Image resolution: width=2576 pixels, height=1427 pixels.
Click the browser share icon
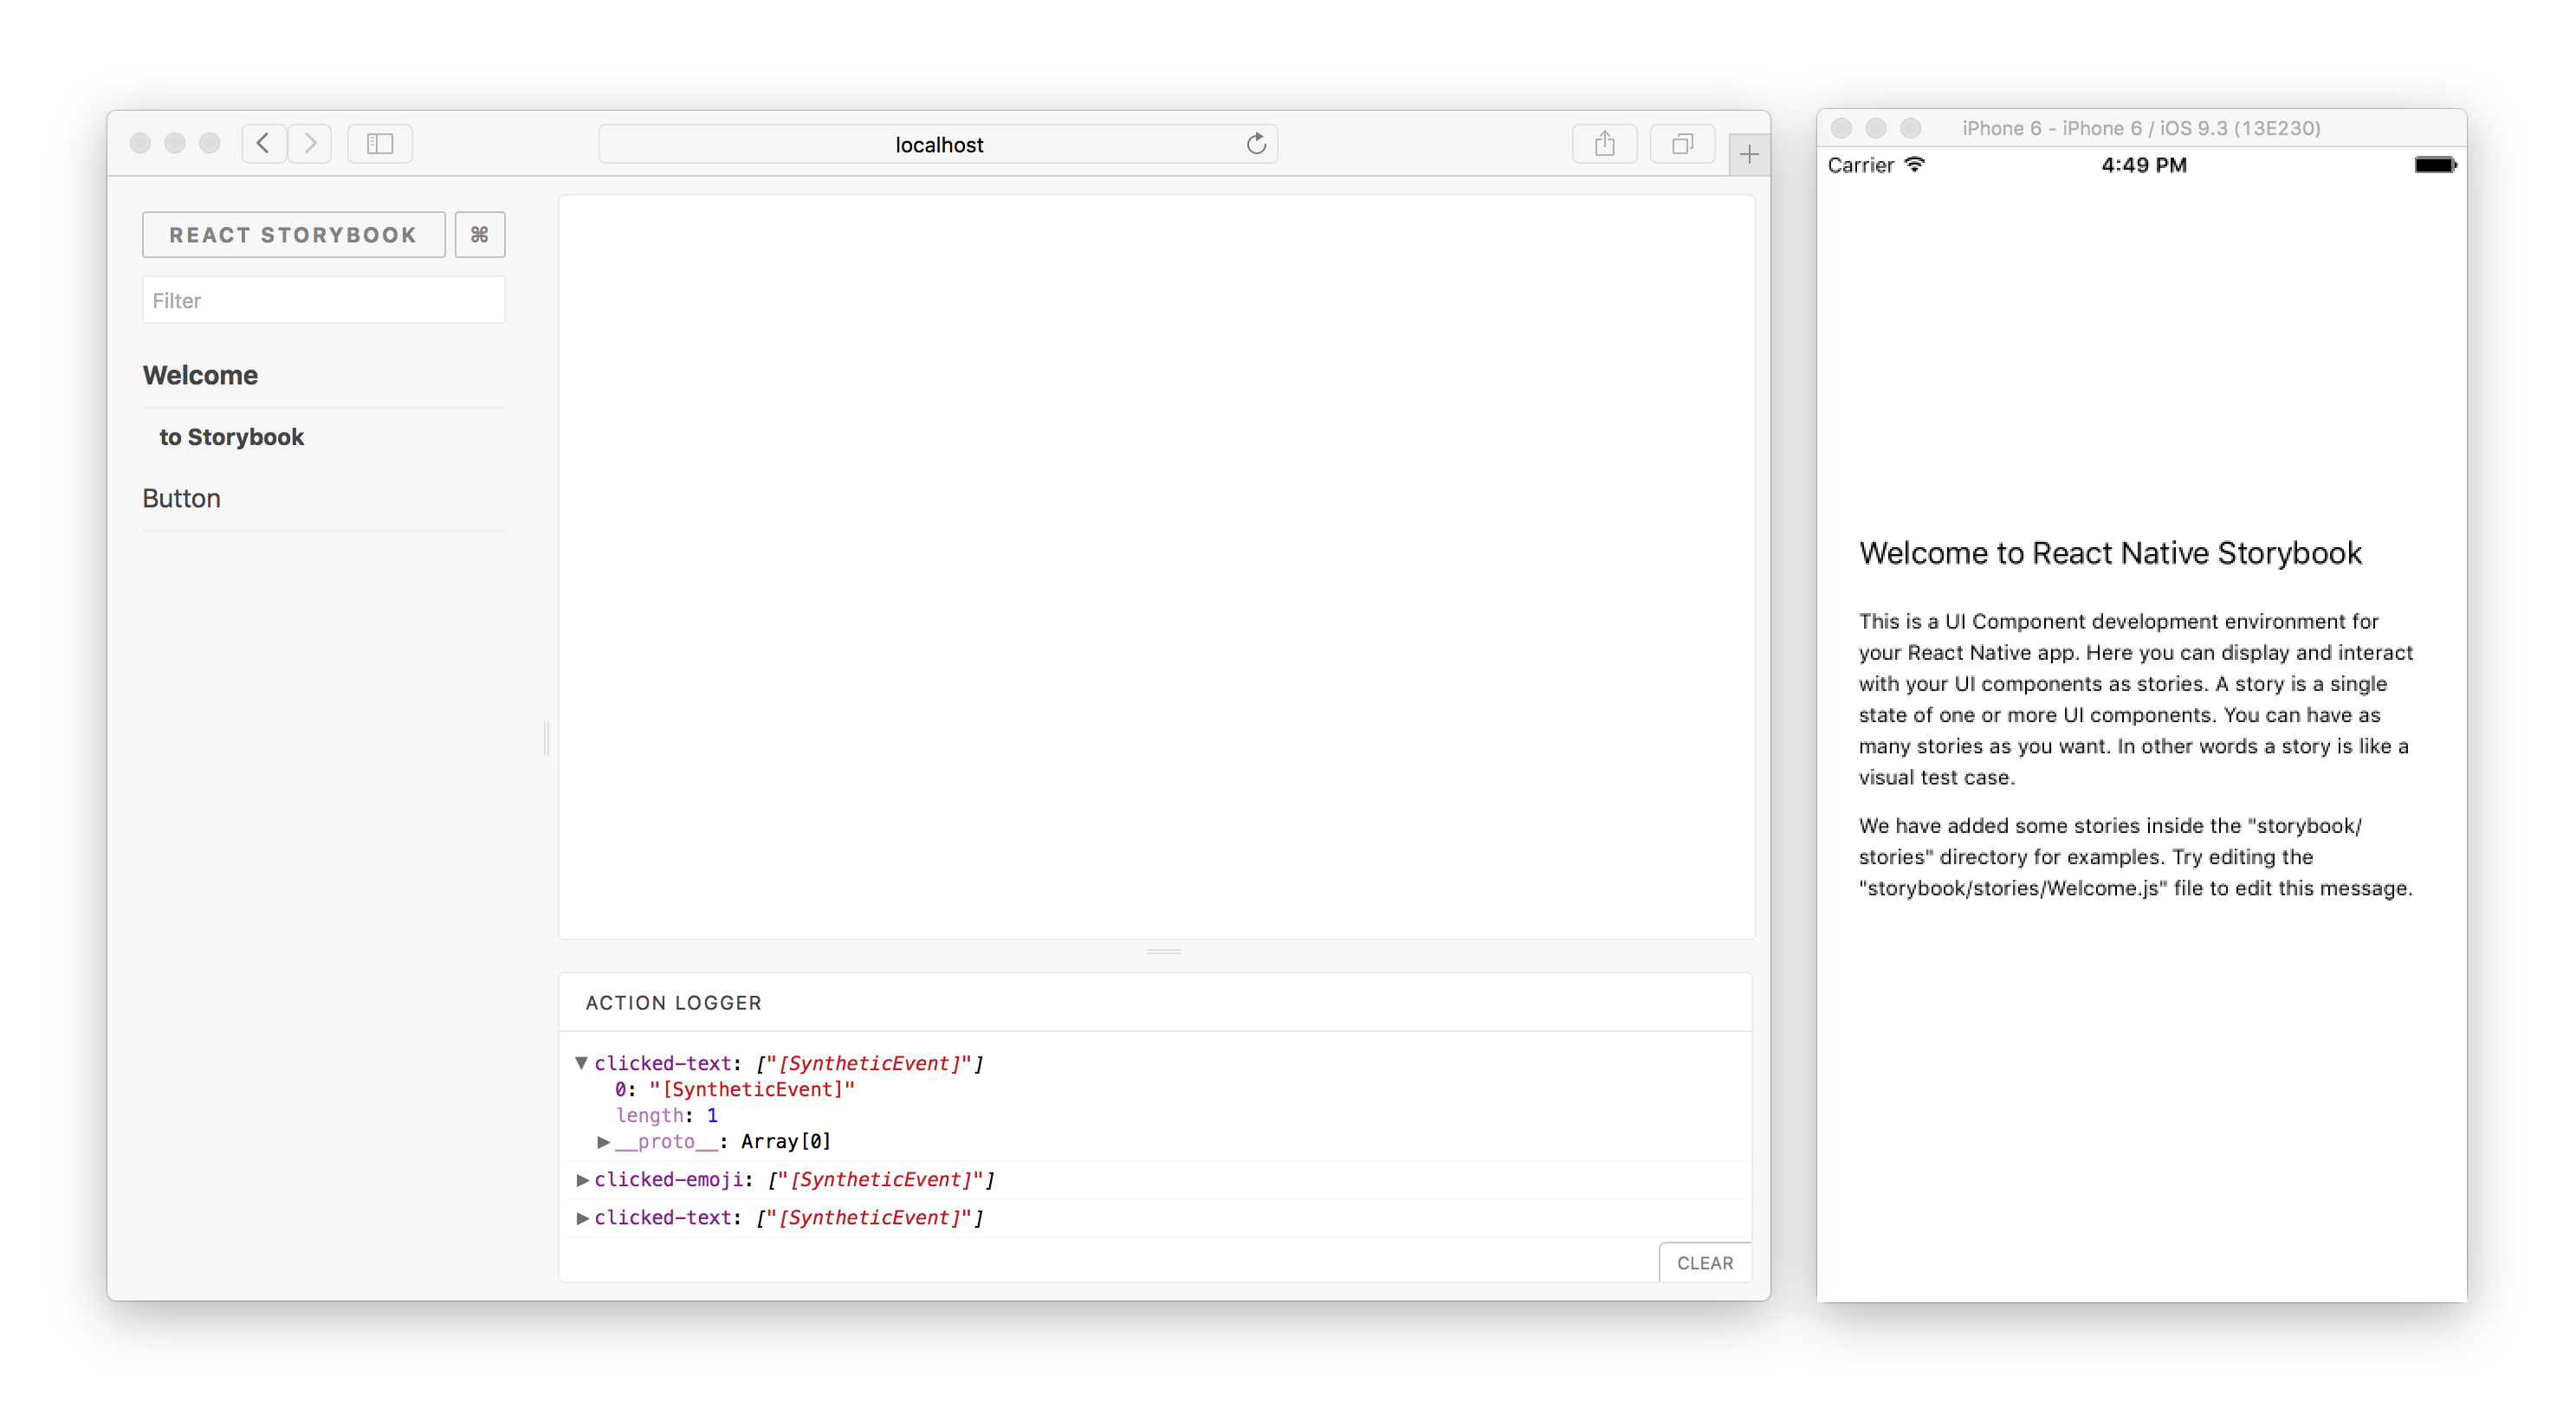pyautogui.click(x=1601, y=144)
